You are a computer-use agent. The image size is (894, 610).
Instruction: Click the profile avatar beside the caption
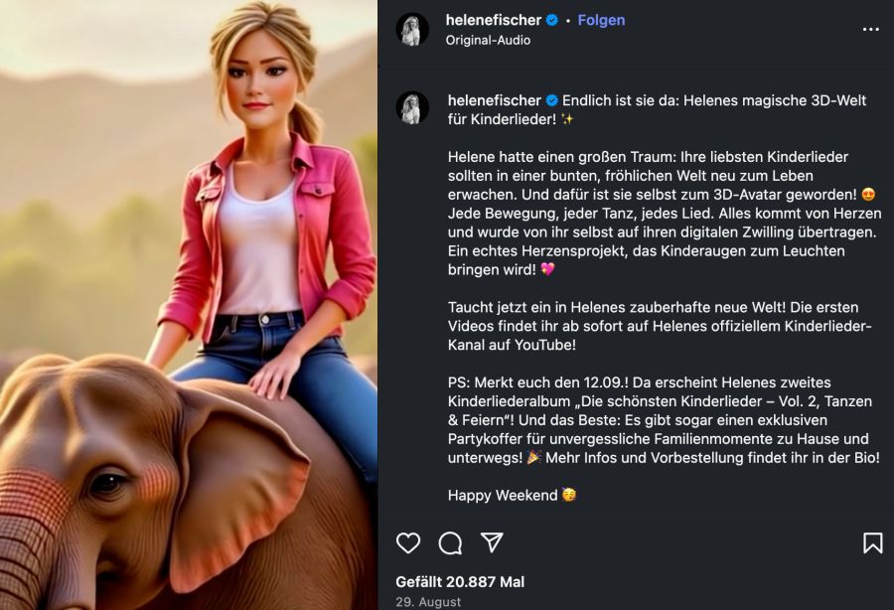point(412,108)
